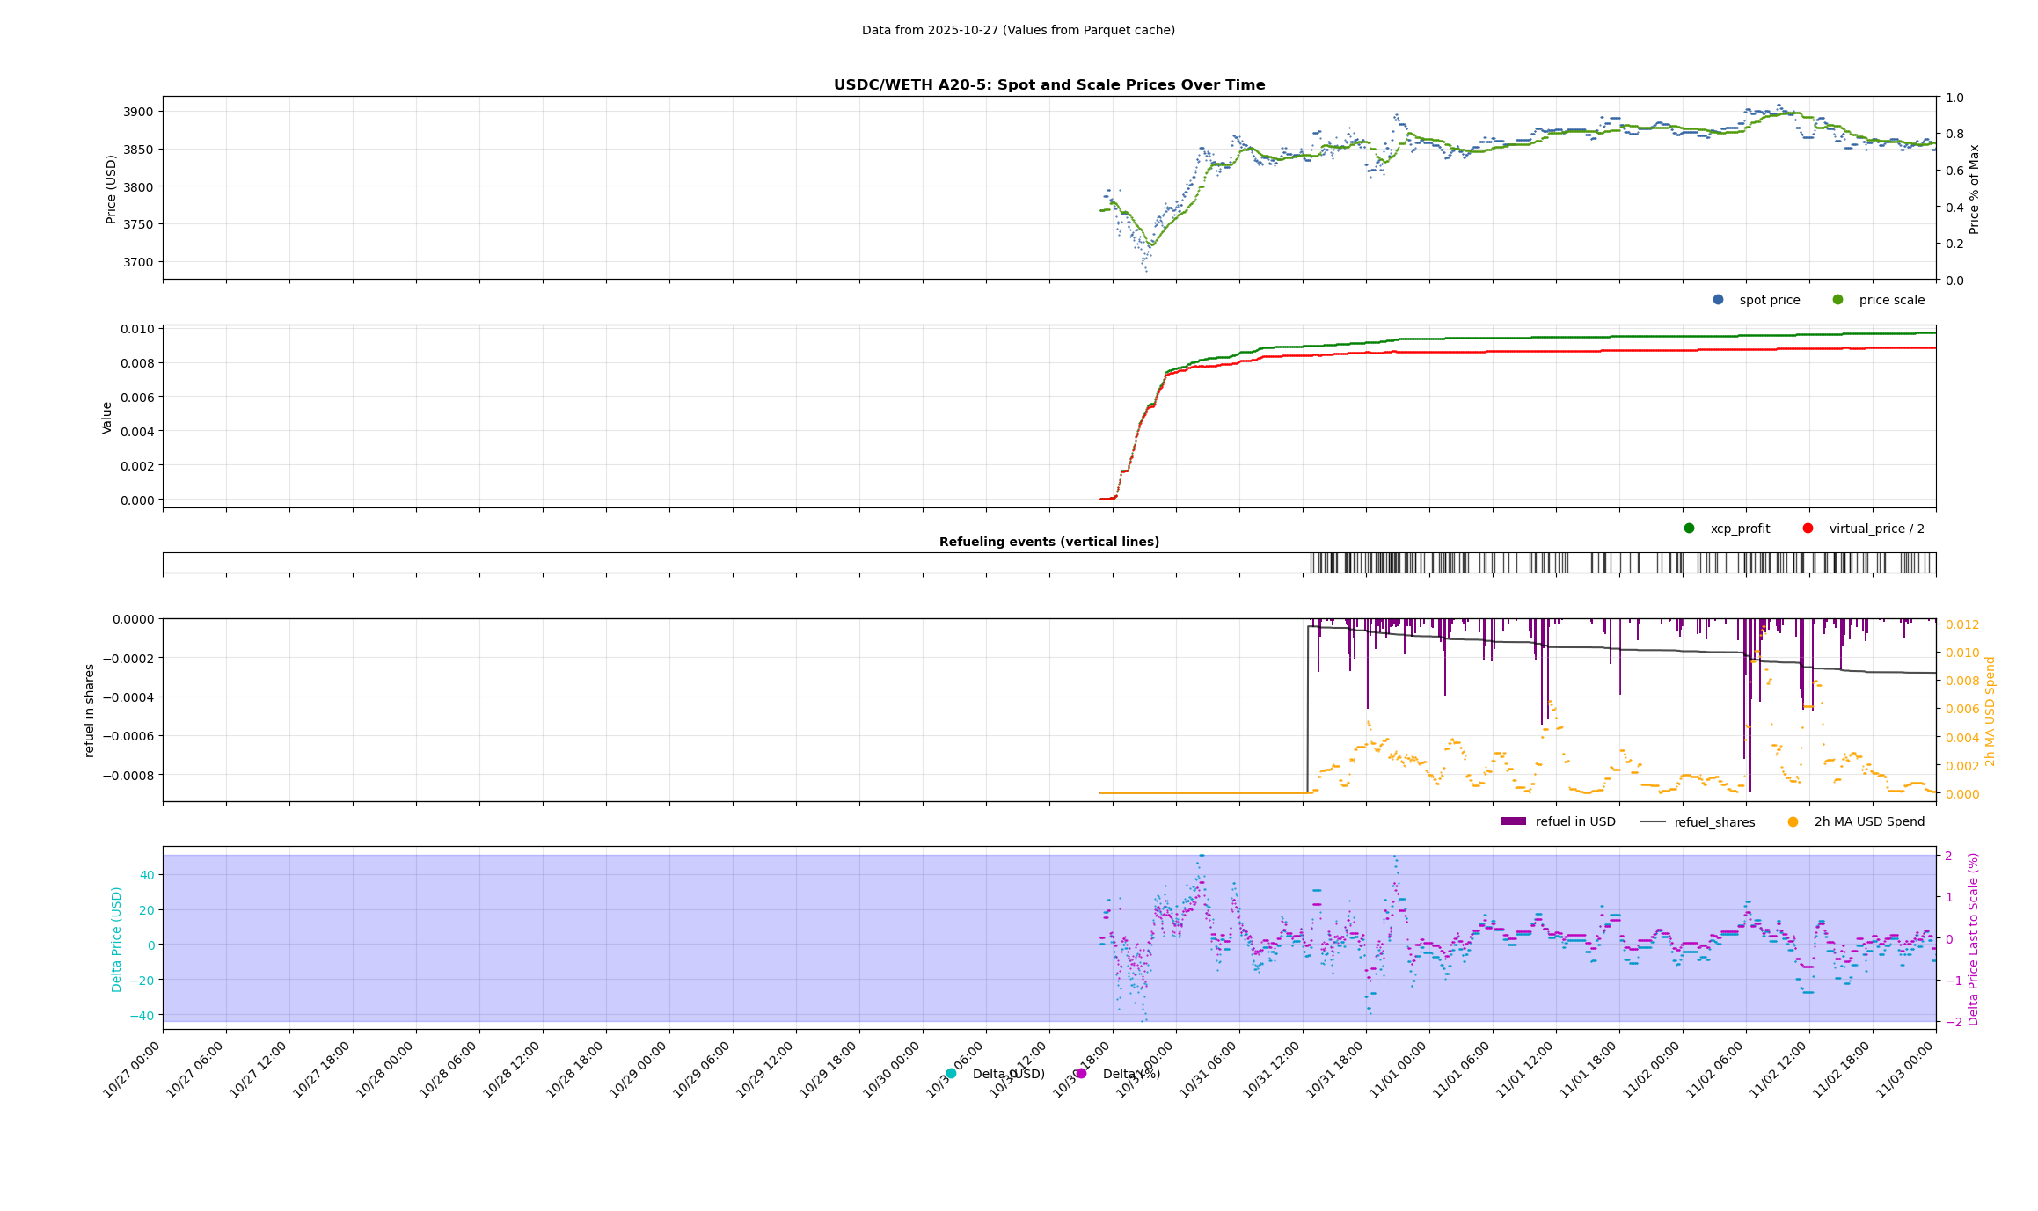Click the orange 2h MA USD Spend legend dot
2038x1211 pixels.
point(1793,822)
